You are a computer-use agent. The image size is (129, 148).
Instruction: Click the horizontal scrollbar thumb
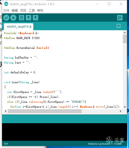45,111
